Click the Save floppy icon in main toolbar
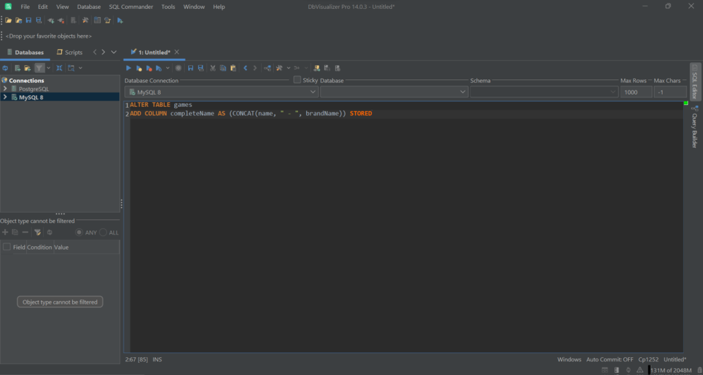This screenshot has height=375, width=703. [x=29, y=21]
